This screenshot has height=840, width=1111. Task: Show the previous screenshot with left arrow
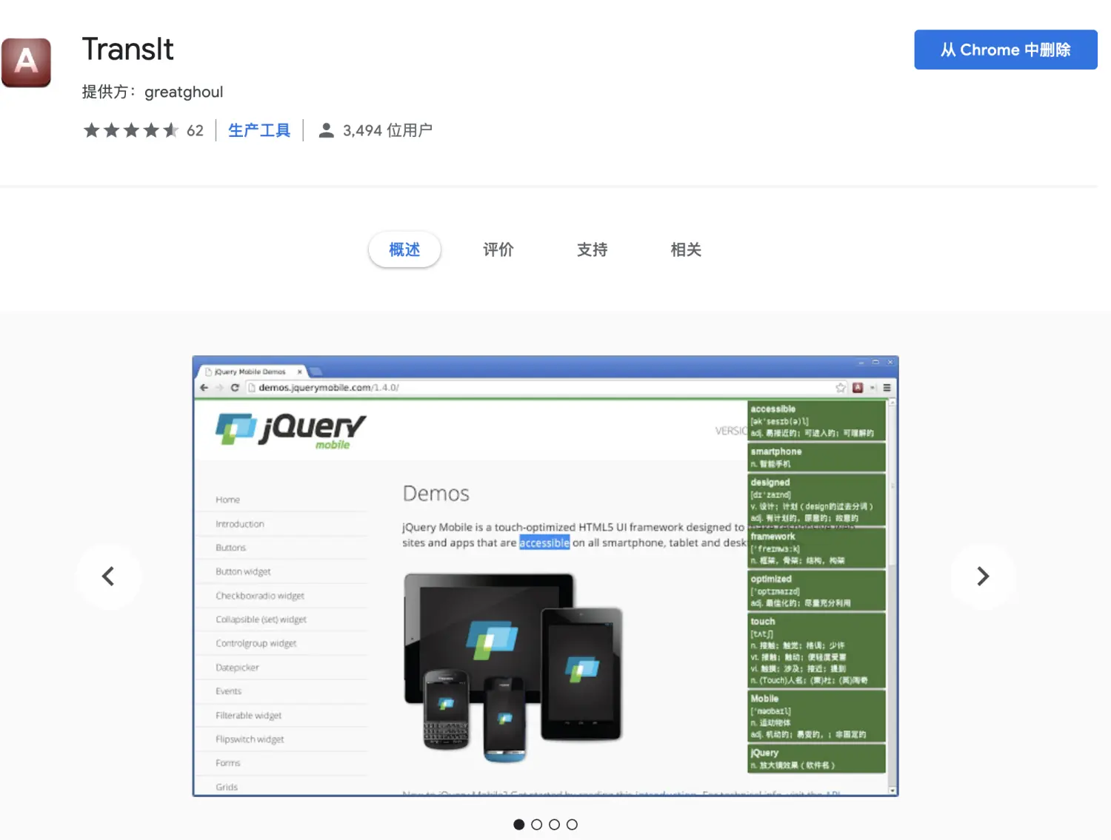[x=108, y=577]
